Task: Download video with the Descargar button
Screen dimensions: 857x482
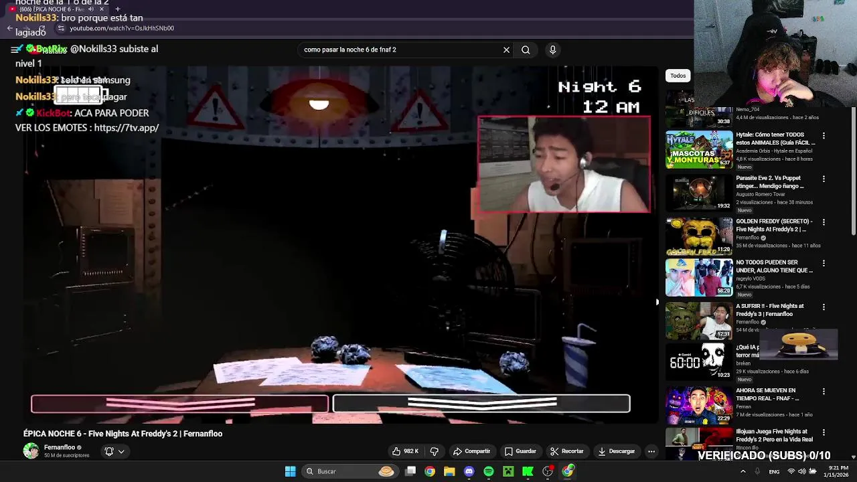Action: (x=616, y=451)
